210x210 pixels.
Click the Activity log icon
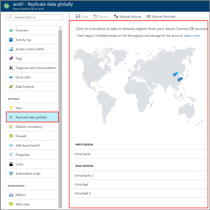[11, 40]
